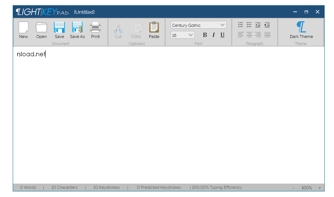The height and width of the screenshot is (197, 334).
Task: Click the 100% zoom level
Action: (x=307, y=188)
